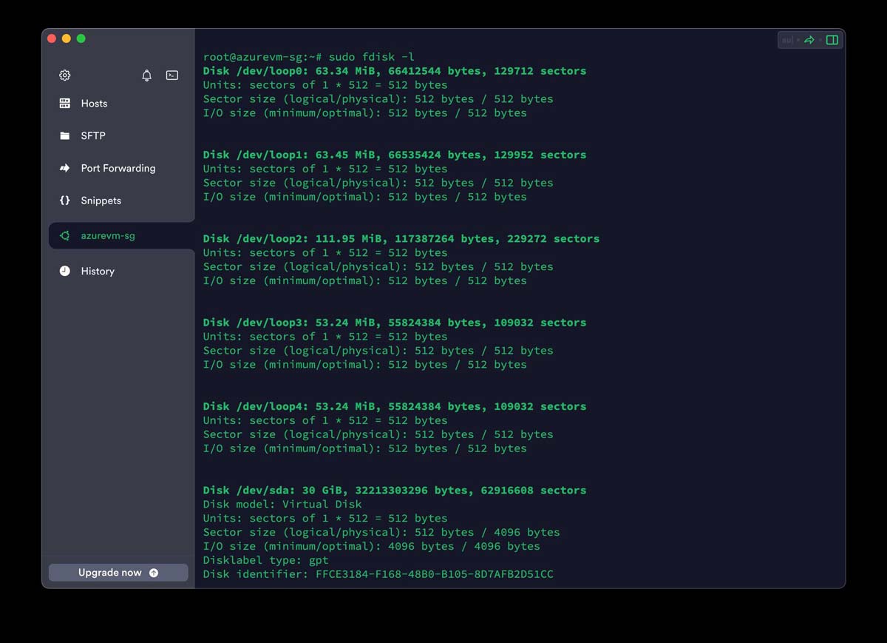Click the azurevm-sg Ubuntu host icon
This screenshot has width=887, height=643.
[65, 236]
